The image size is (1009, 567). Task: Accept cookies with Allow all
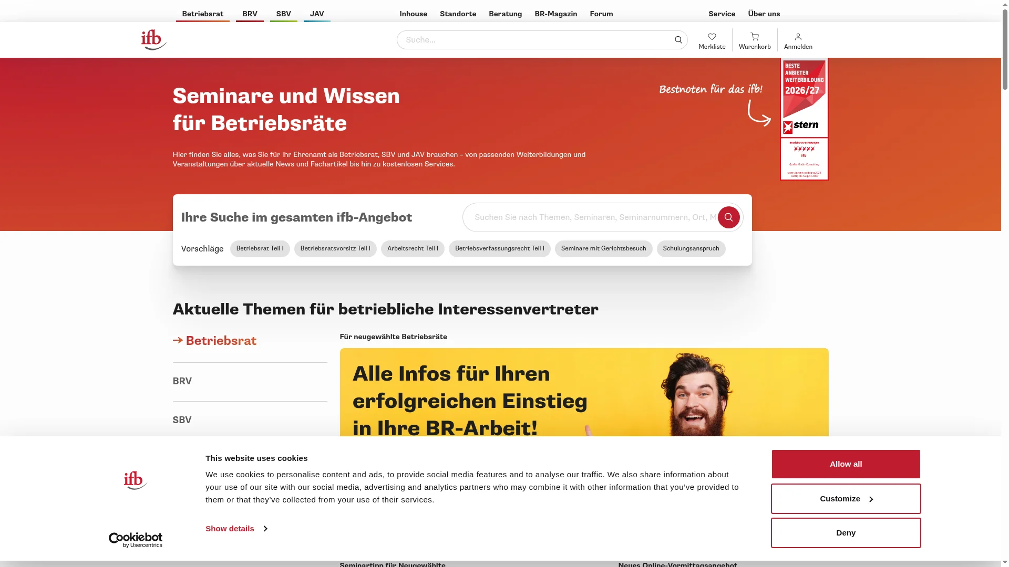(x=846, y=464)
